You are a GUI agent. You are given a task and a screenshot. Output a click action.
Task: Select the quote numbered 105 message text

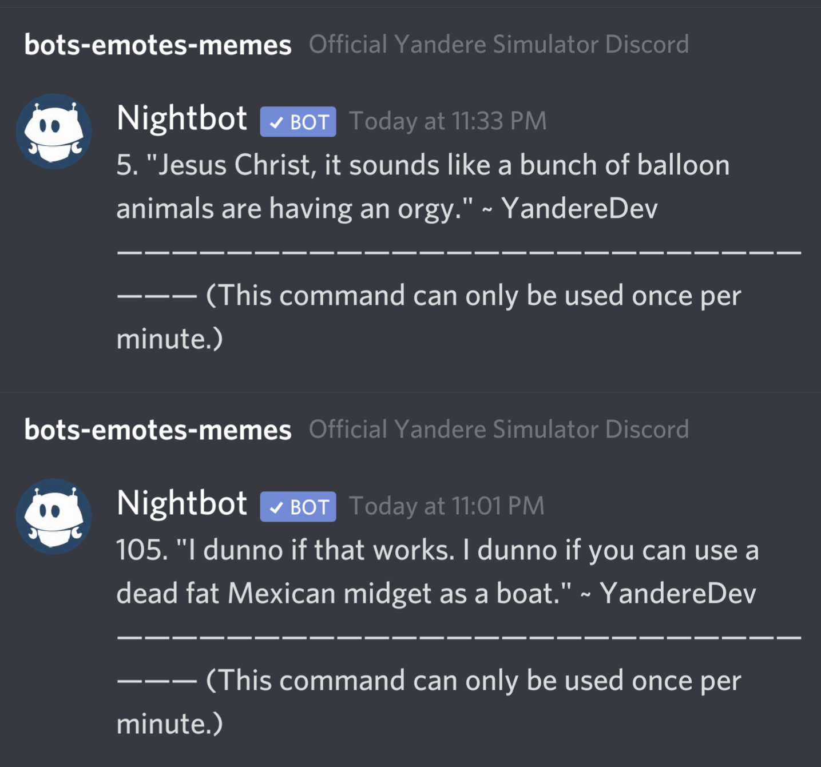tap(438, 571)
